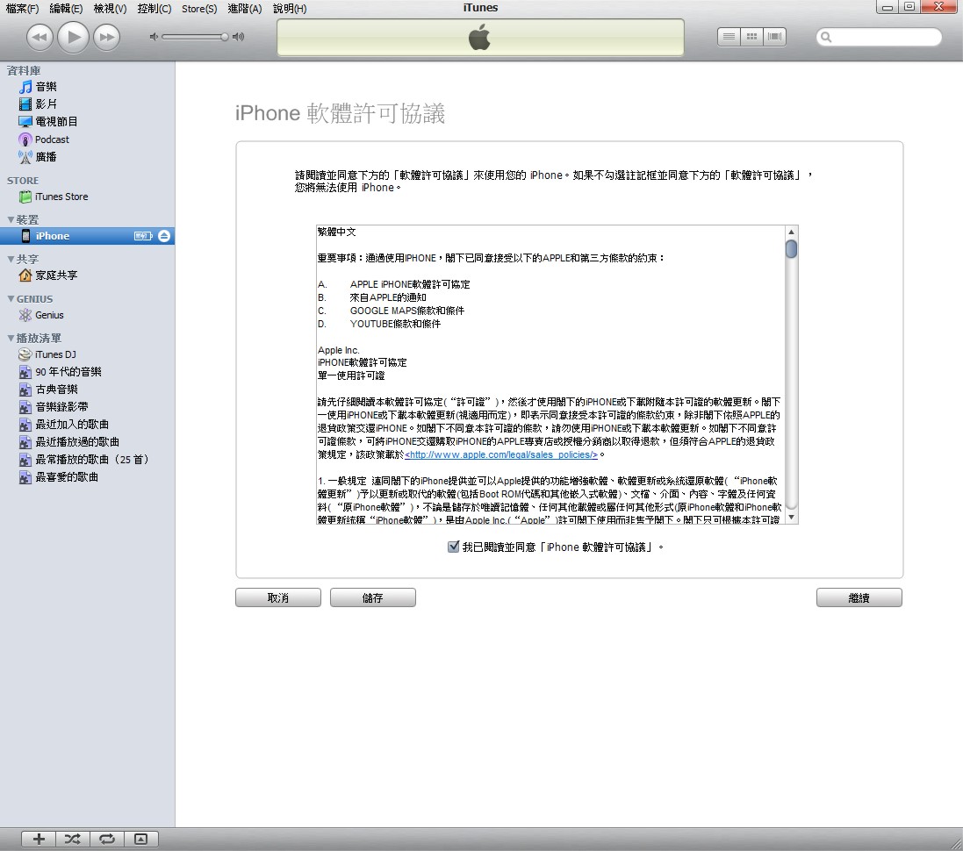Click the Previous track rewind button
The image size is (963, 851).
40,37
